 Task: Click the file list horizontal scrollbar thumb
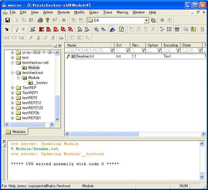[x=104, y=134]
